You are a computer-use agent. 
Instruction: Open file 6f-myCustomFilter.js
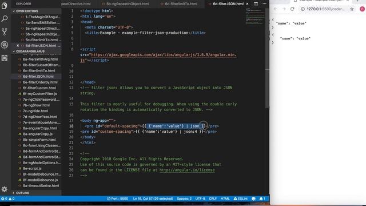pos(39,94)
